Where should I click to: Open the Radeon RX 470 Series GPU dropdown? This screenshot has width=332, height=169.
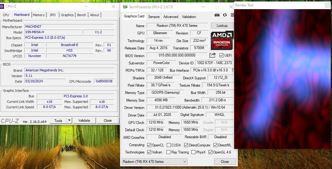pyautogui.click(x=155, y=162)
